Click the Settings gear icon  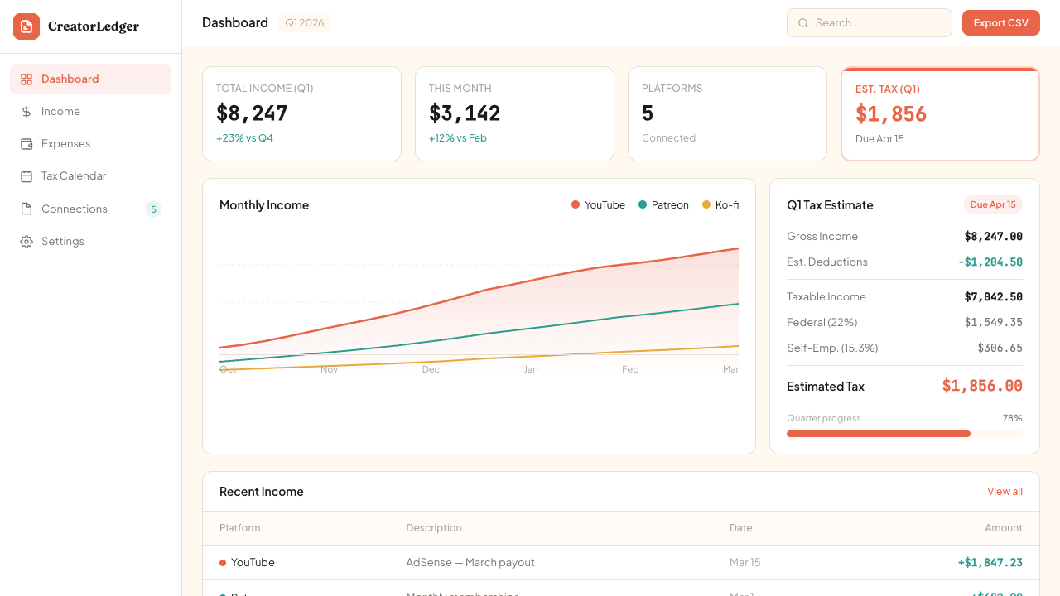26,242
